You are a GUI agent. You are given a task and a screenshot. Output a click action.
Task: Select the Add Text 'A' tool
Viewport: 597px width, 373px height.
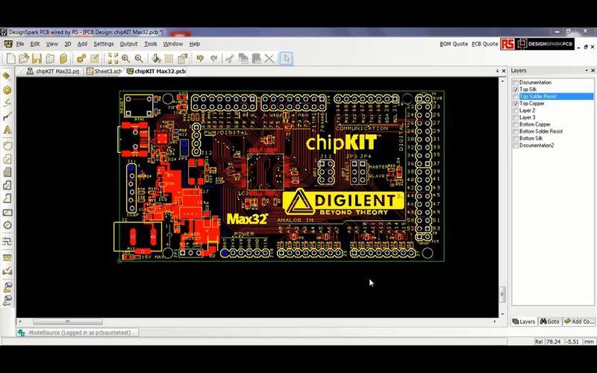[7, 130]
